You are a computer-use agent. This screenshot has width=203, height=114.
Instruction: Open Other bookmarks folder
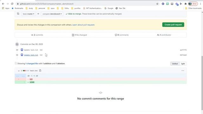point(193,8)
